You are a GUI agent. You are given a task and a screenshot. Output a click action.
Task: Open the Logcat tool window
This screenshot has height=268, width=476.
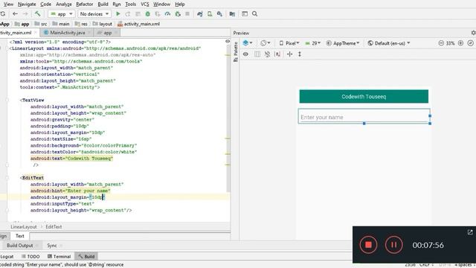point(7,256)
